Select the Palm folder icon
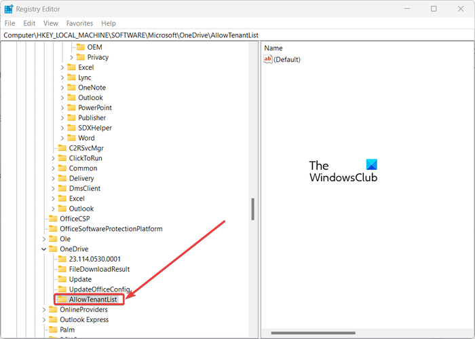 pyautogui.click(x=54, y=329)
